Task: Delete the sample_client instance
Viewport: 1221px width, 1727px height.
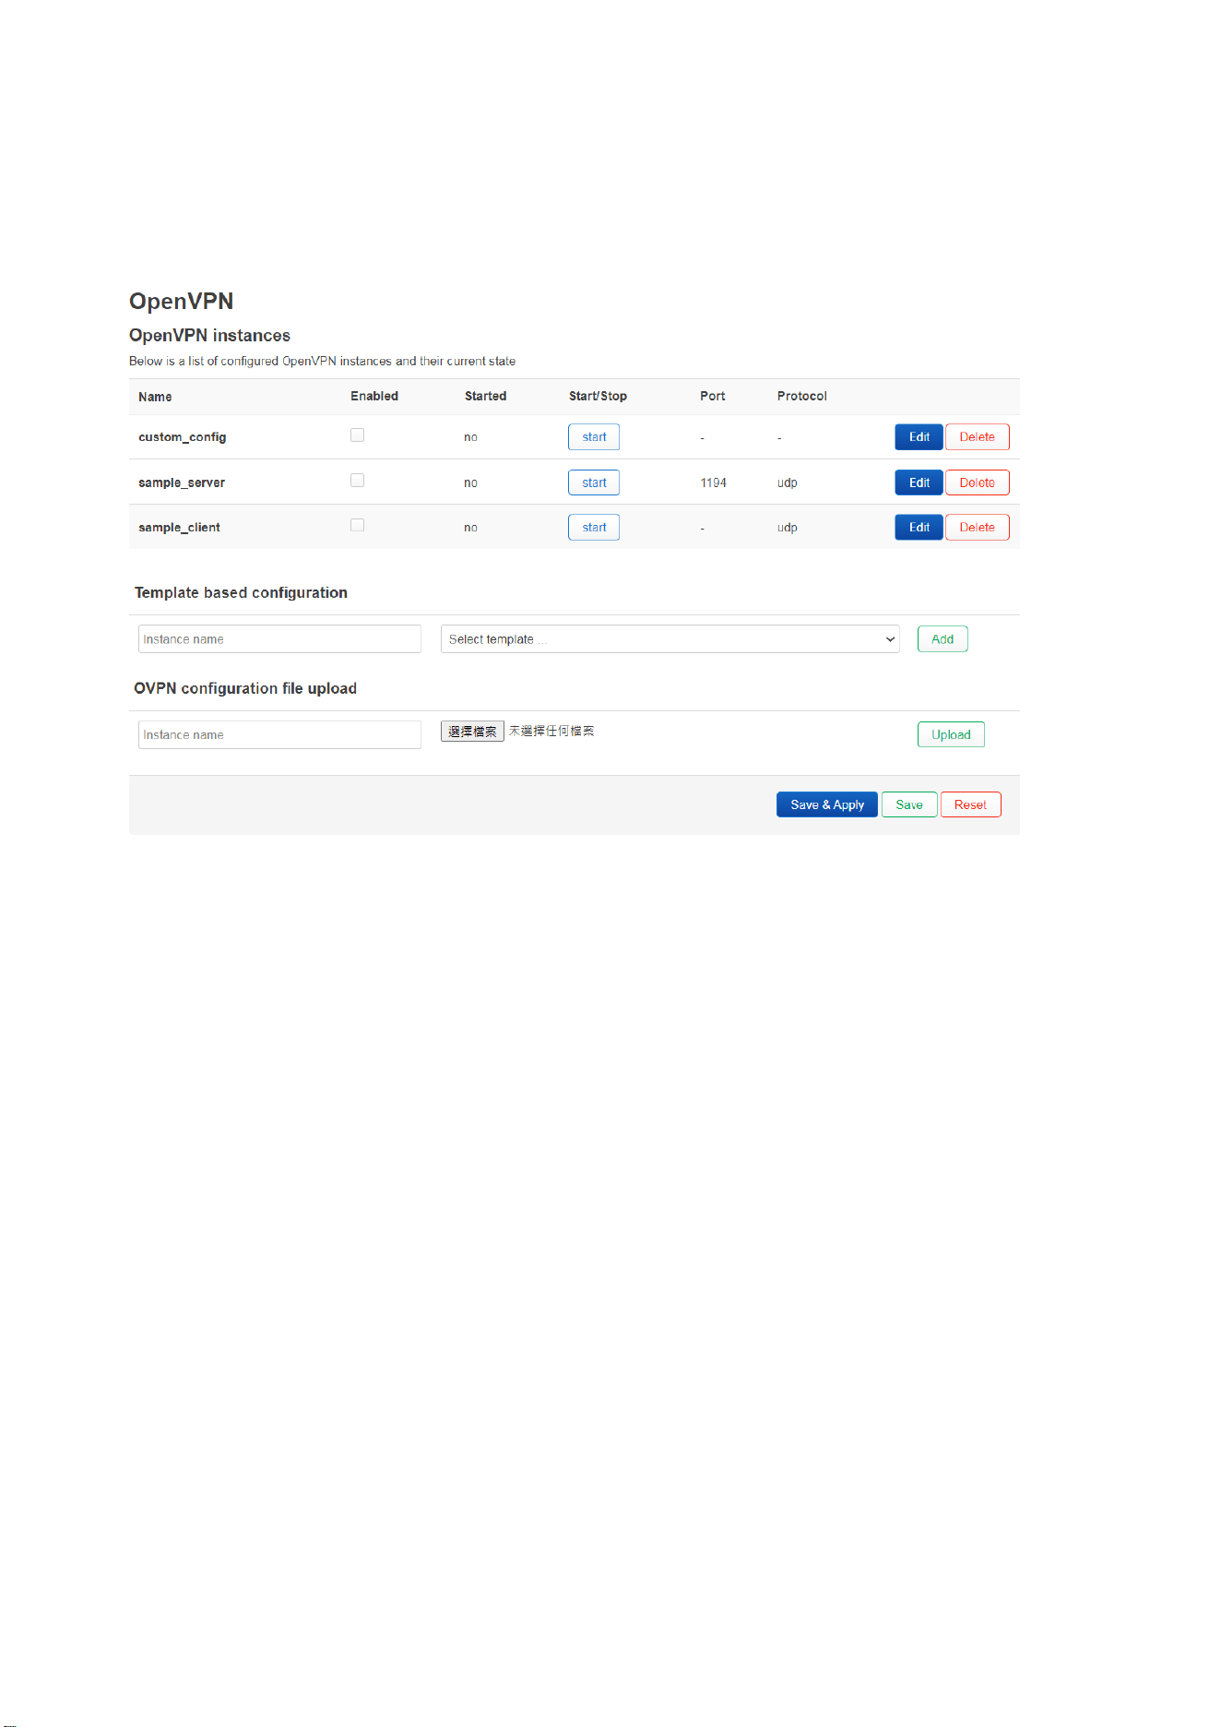Action: (x=978, y=528)
